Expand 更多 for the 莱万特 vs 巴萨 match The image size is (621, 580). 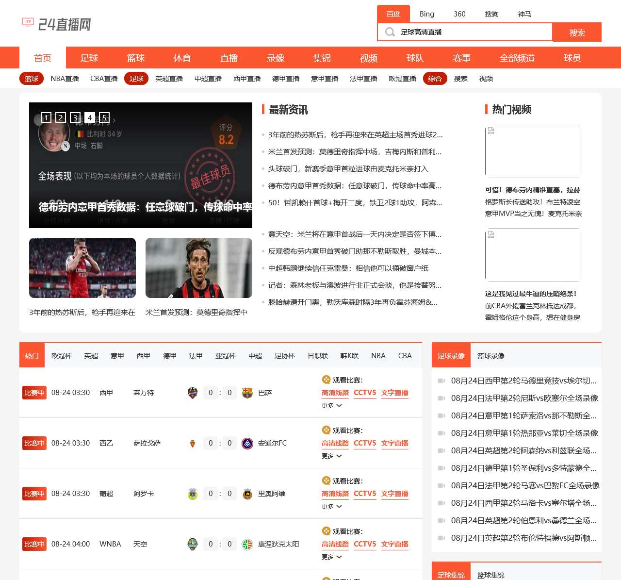(332, 405)
